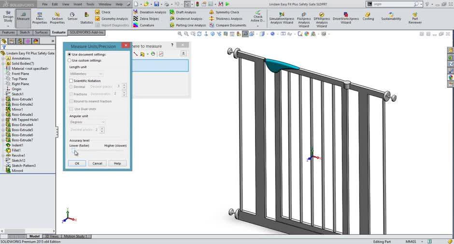Screen dimensions: 454x244
Task: Expand the Annotations tree node
Action: [x=3, y=58]
